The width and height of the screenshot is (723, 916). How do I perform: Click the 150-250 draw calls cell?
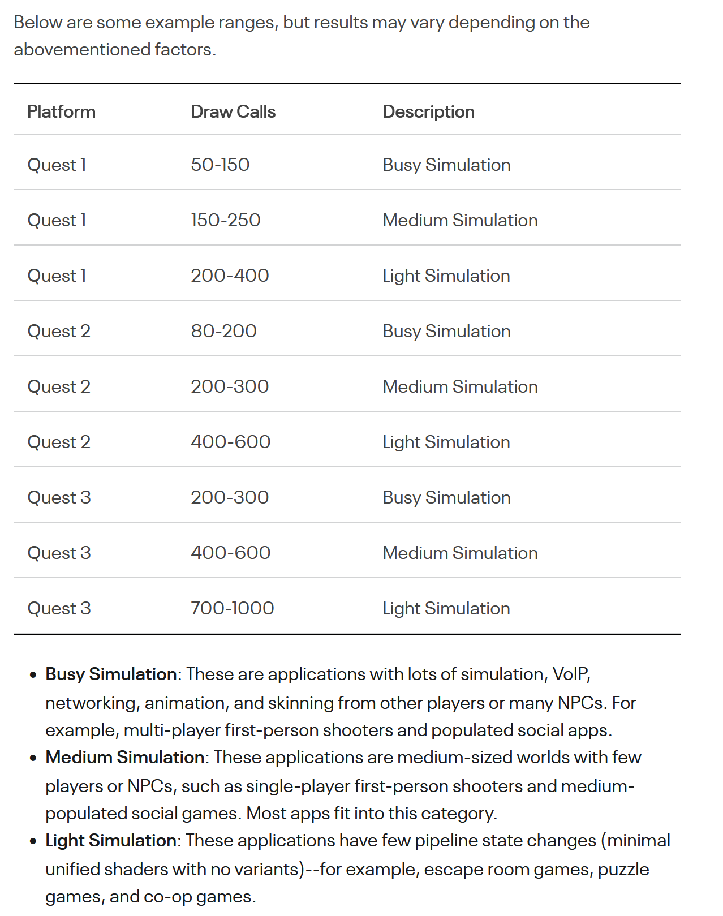pos(225,220)
